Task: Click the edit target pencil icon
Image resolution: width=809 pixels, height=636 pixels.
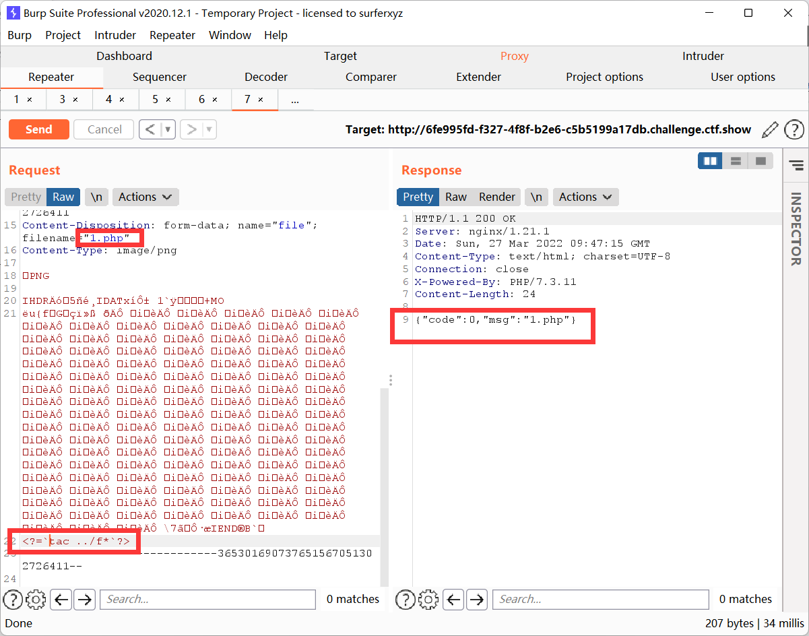Action: tap(770, 129)
